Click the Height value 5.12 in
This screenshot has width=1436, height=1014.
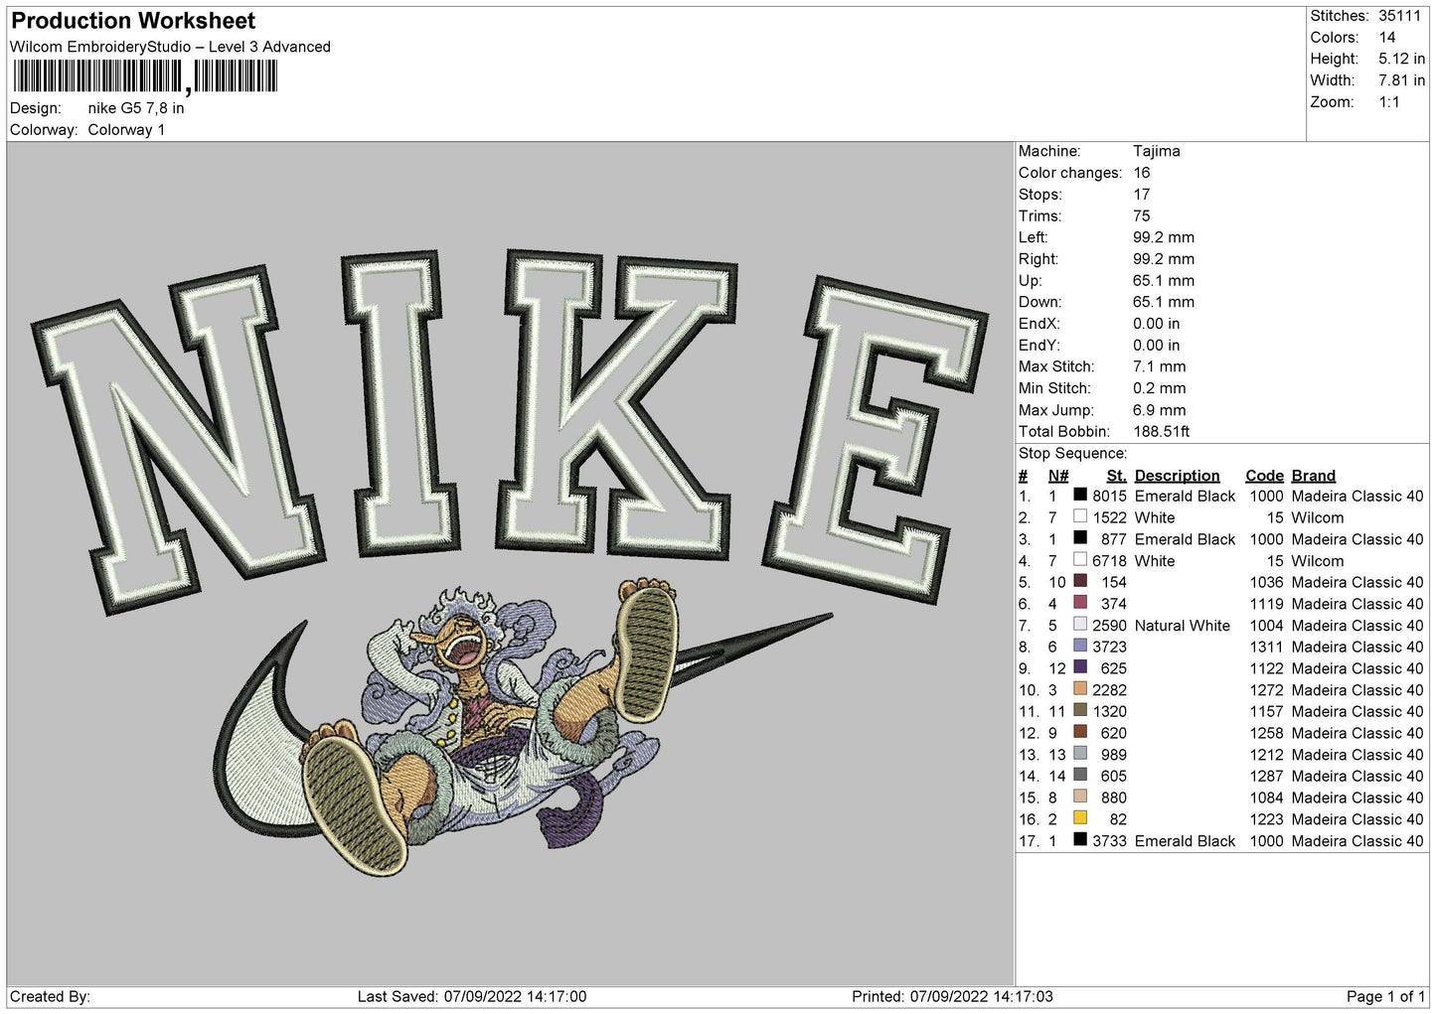point(1402,60)
